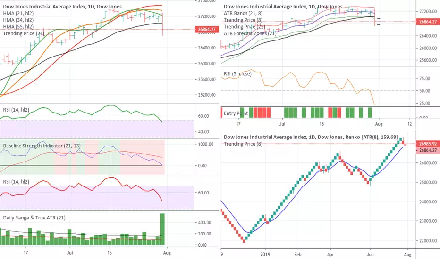The height and width of the screenshot is (259, 440).
Task: Click the 2019 label on Renko time axis
Action: coord(265,254)
